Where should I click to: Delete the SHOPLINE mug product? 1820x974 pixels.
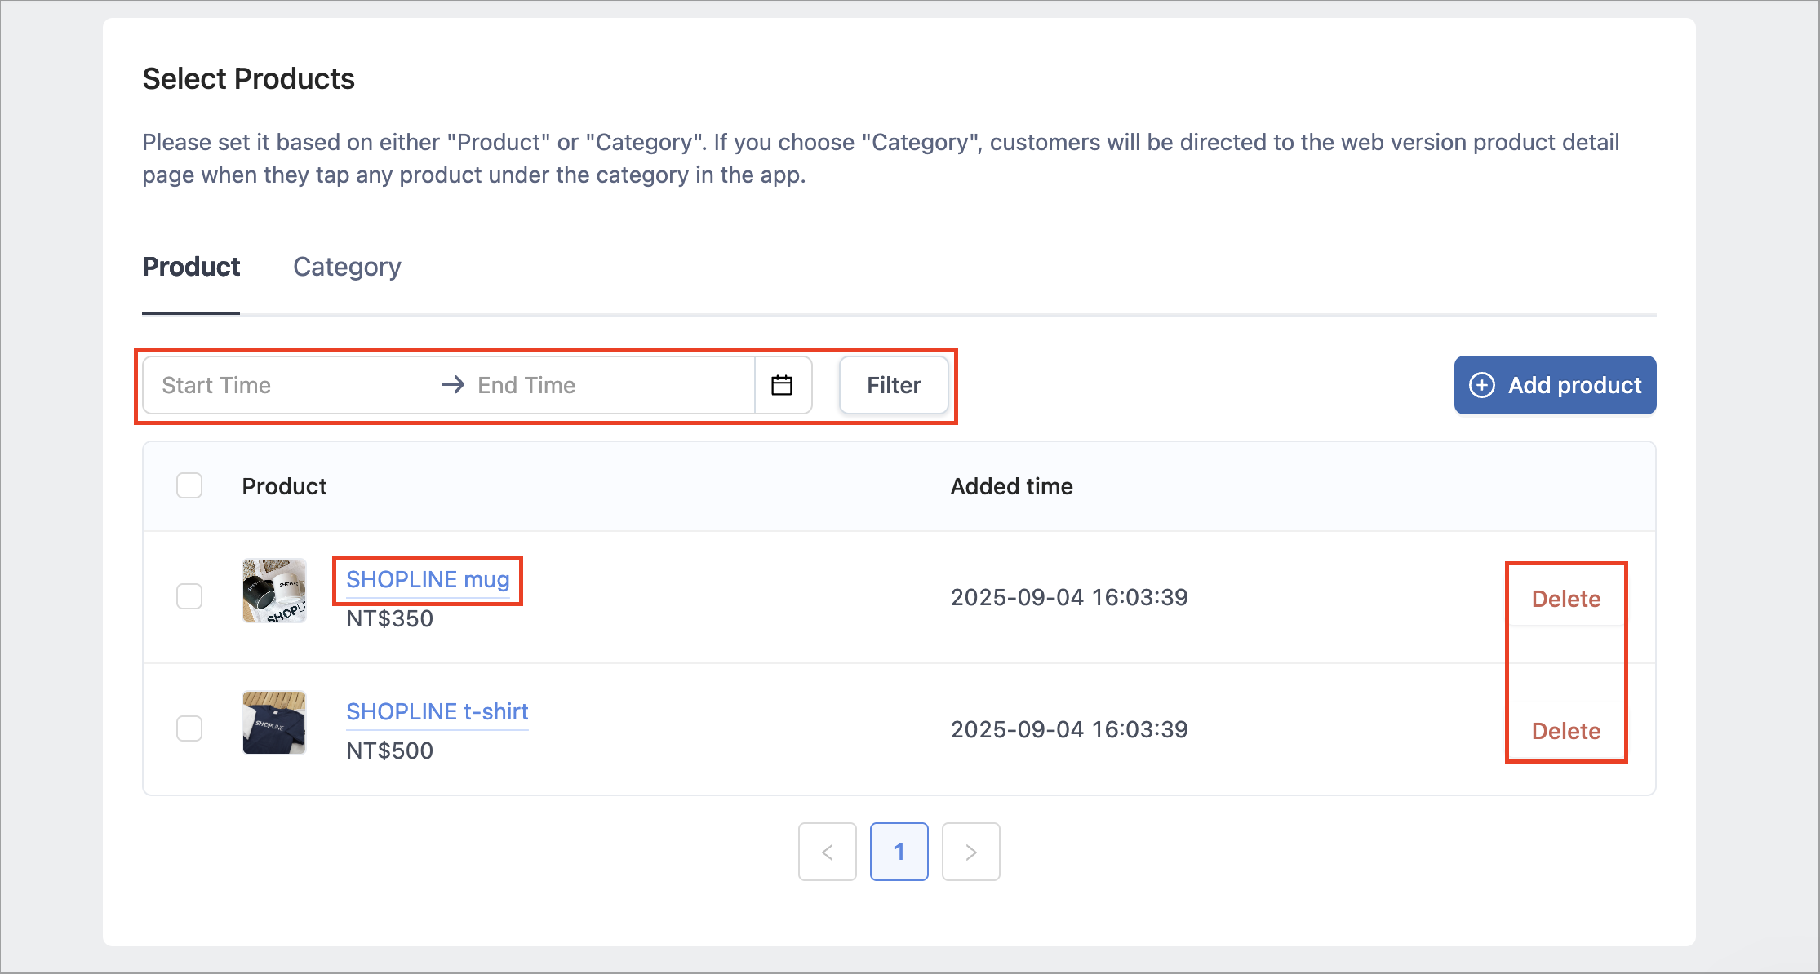tap(1566, 599)
